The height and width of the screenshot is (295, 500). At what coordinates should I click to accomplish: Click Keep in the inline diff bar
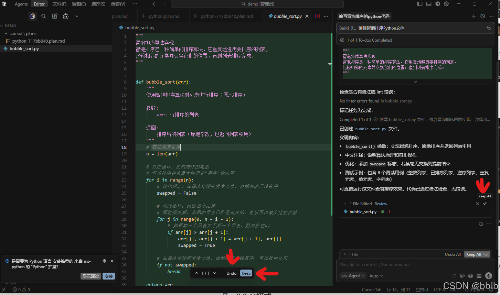tap(246, 273)
